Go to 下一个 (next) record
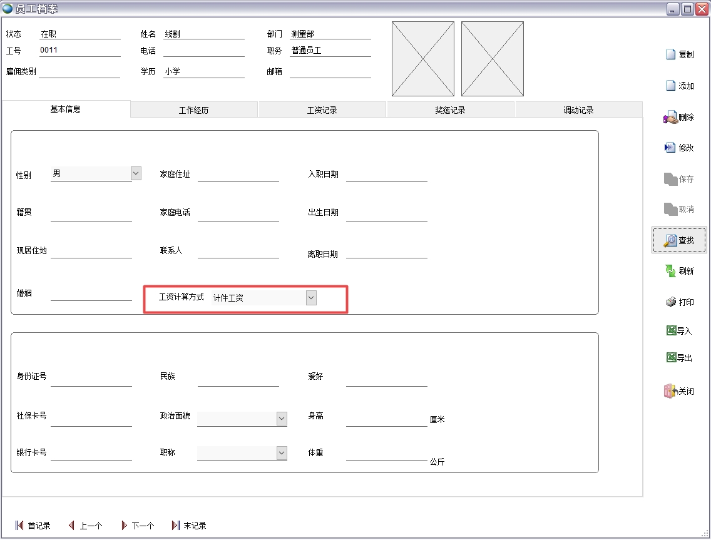The image size is (711, 540). coord(138,526)
